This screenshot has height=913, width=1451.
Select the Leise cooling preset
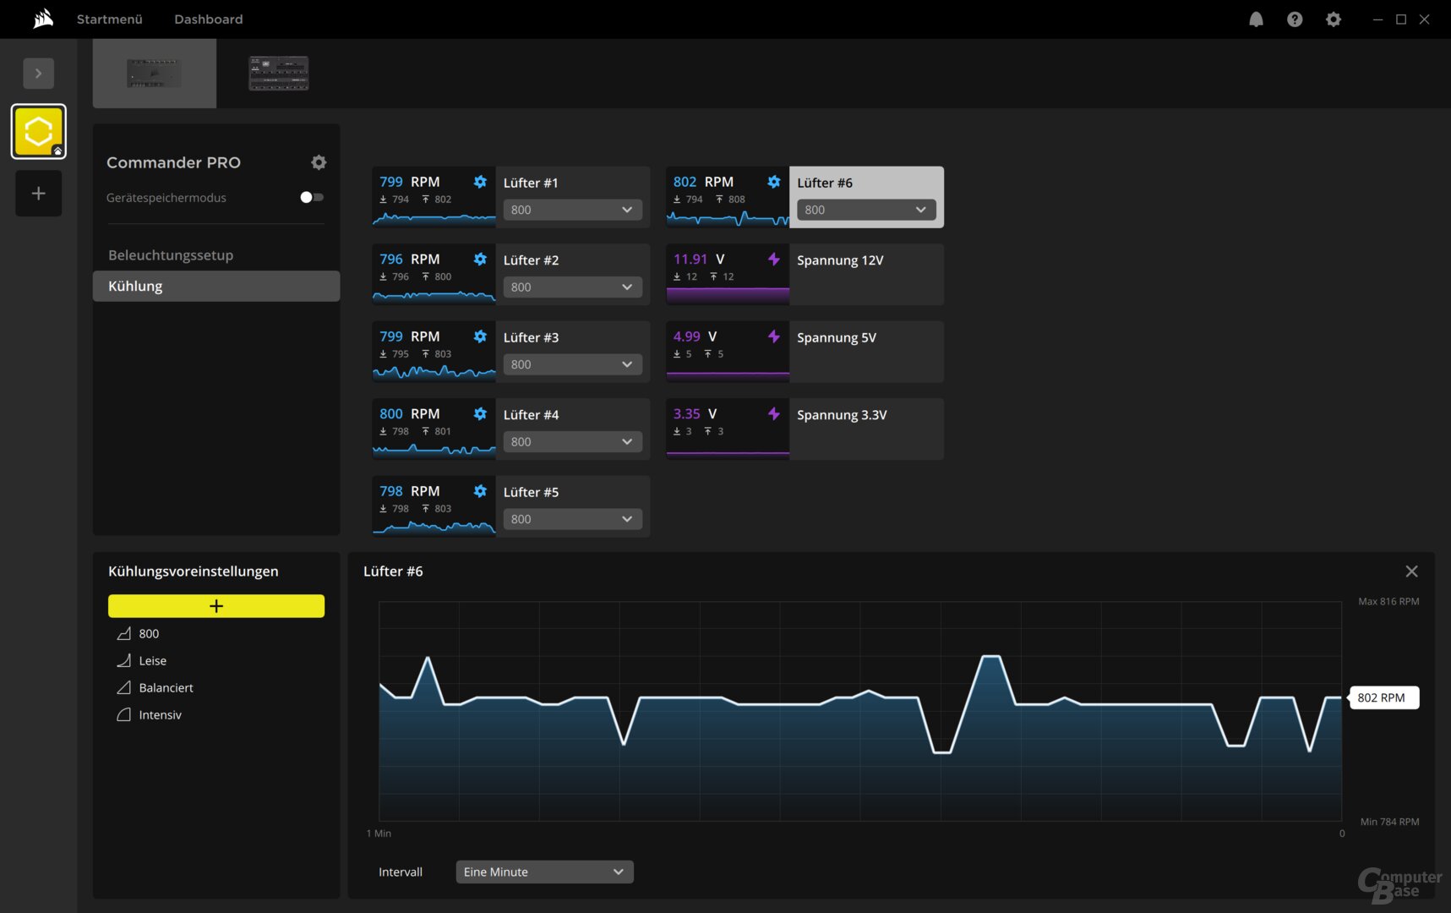pos(153,660)
